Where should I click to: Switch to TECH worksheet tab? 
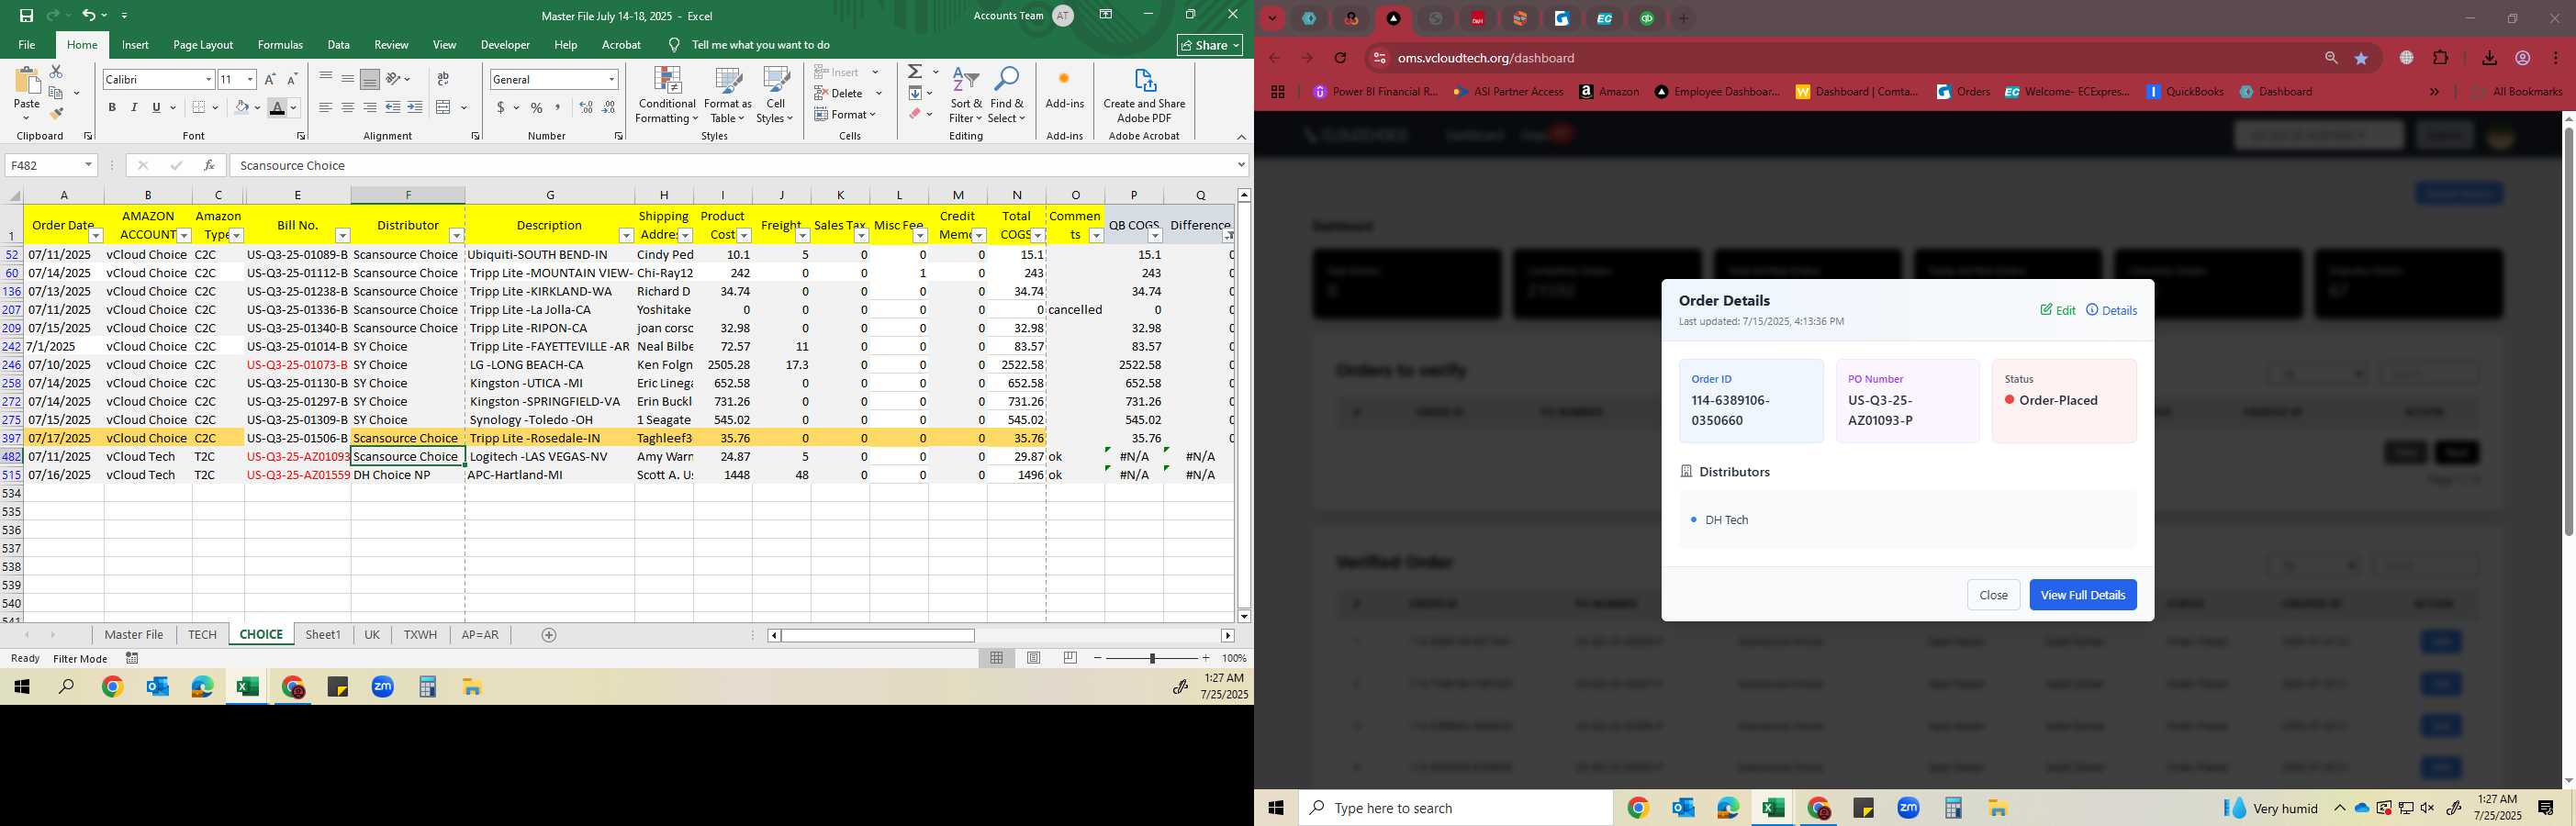pyautogui.click(x=202, y=634)
